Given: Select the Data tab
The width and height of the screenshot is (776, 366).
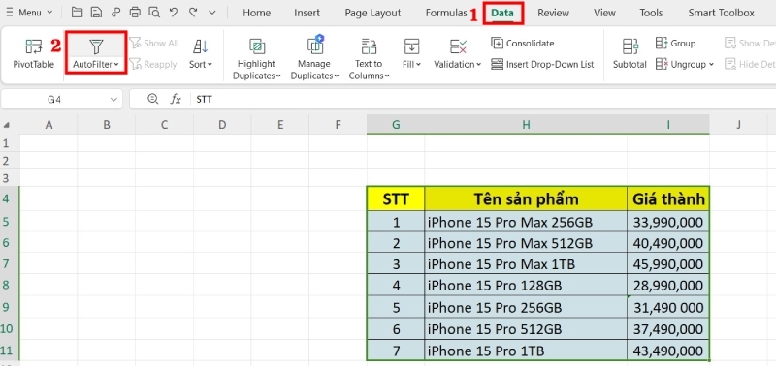Looking at the screenshot, I should pyautogui.click(x=502, y=13).
